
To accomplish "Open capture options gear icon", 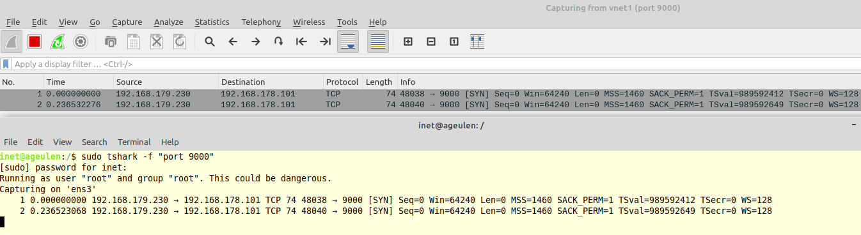I will coord(80,42).
